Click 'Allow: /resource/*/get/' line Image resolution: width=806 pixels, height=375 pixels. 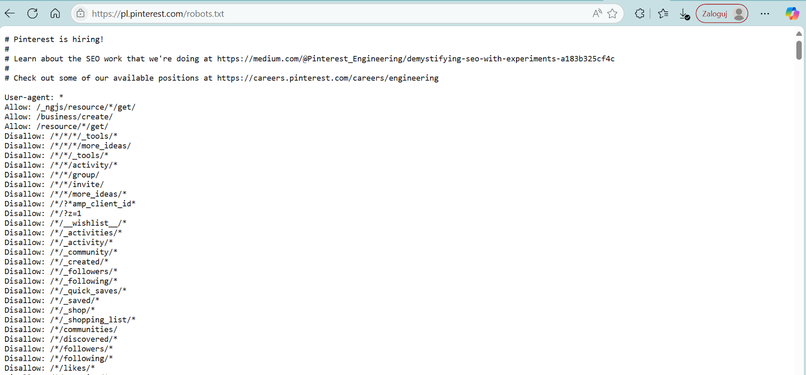[56, 127]
